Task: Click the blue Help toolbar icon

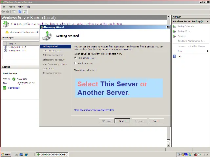Action: coord(20,12)
